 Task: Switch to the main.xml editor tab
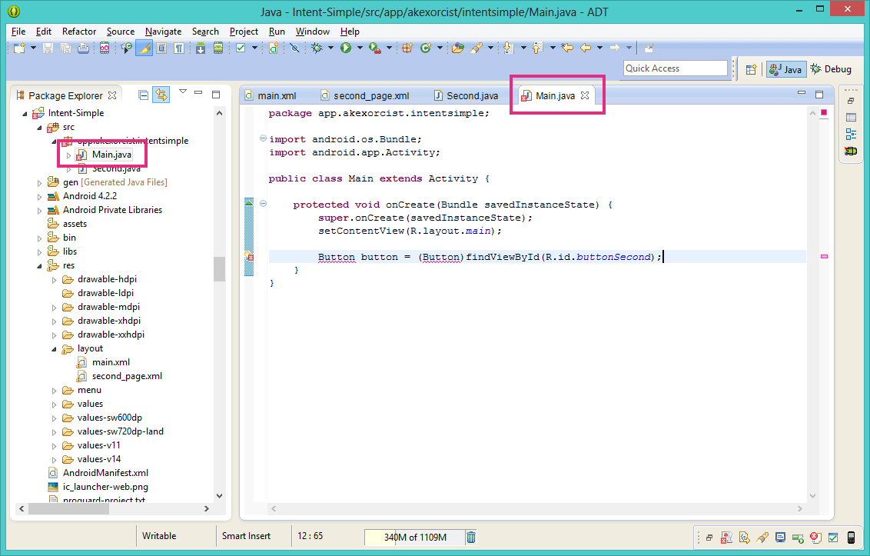tap(271, 95)
